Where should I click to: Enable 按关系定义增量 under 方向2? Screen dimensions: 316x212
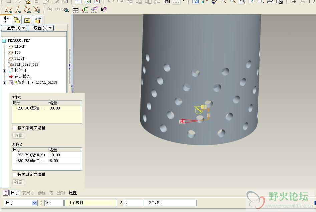pyautogui.click(x=15, y=175)
